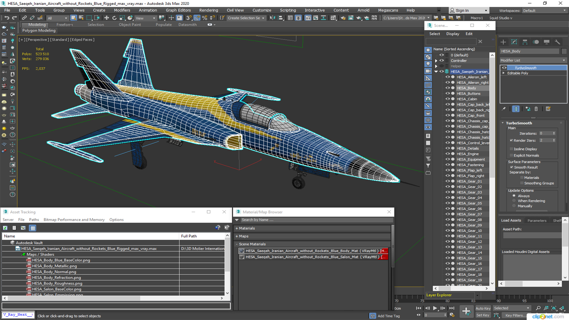Switch to the Motion command panel
Screen dimensions: 569x320
[x=536, y=42]
